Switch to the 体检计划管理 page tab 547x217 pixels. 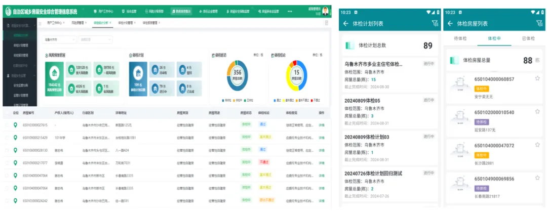[x=126, y=23]
